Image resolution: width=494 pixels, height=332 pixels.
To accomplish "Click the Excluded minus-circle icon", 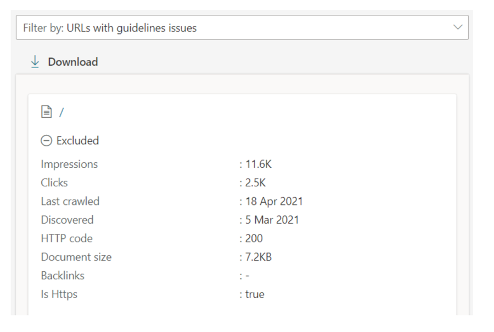I will tap(46, 141).
